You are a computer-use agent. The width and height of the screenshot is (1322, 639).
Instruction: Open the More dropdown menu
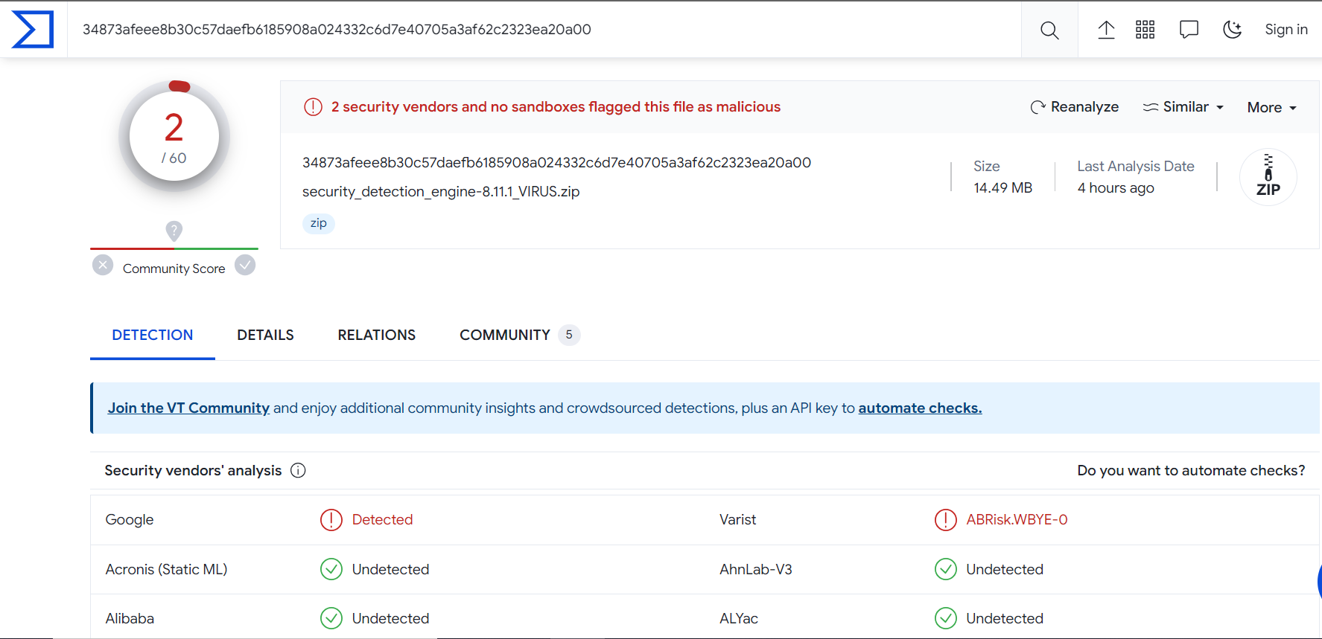pos(1271,108)
